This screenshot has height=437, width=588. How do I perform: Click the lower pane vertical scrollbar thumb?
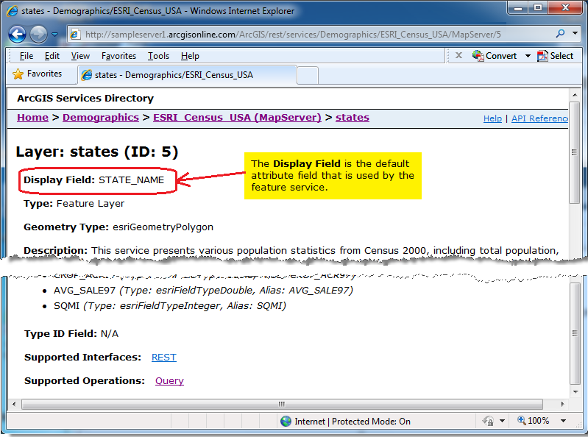tap(575, 333)
